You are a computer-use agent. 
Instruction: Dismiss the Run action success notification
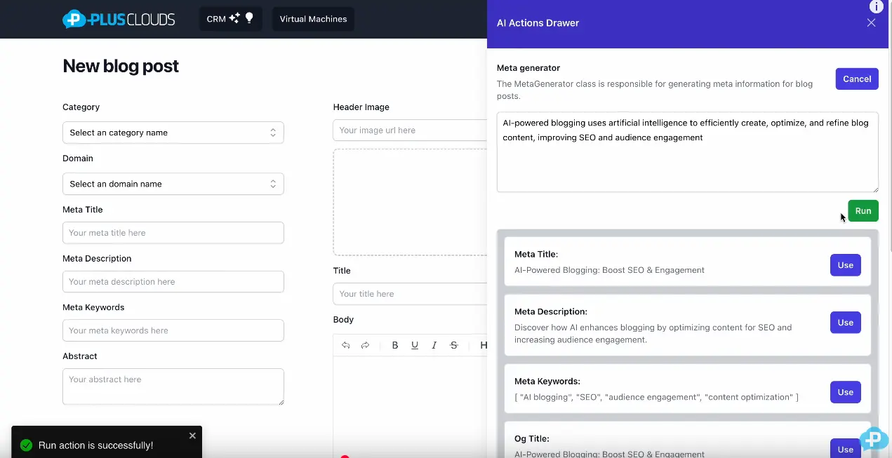(x=192, y=436)
